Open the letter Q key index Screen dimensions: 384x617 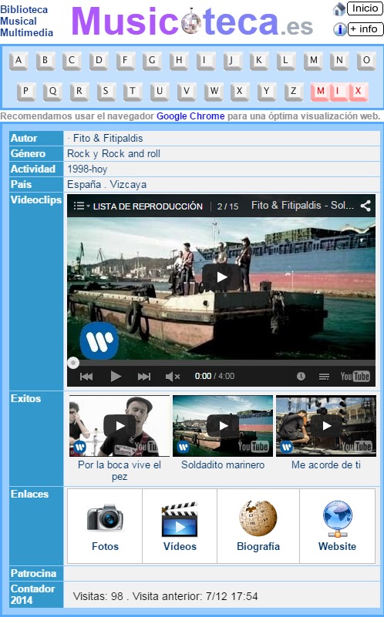(x=52, y=92)
